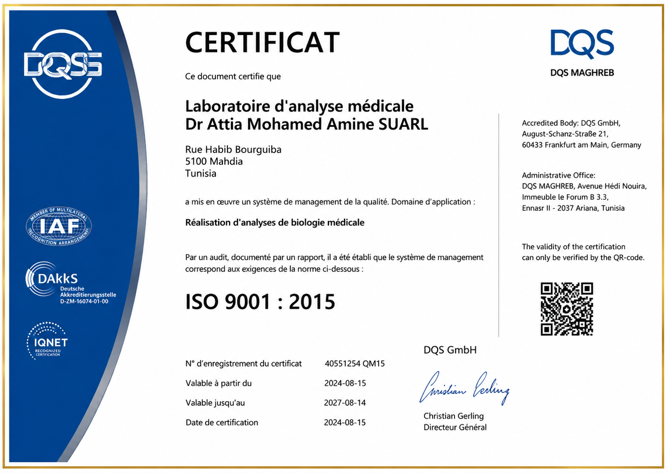Click the DAkkS number 'D-ZM-16074-01-00'

click(x=84, y=302)
